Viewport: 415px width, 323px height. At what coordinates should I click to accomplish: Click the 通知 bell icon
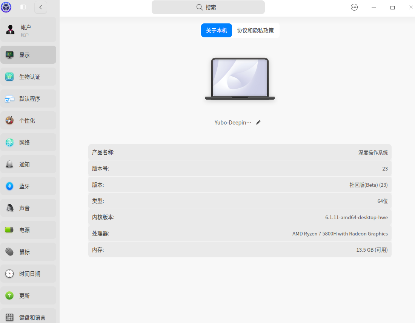(9, 164)
